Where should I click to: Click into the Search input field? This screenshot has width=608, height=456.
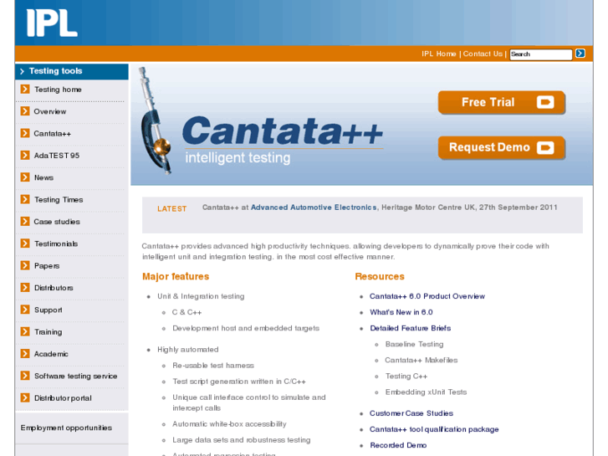click(x=540, y=54)
